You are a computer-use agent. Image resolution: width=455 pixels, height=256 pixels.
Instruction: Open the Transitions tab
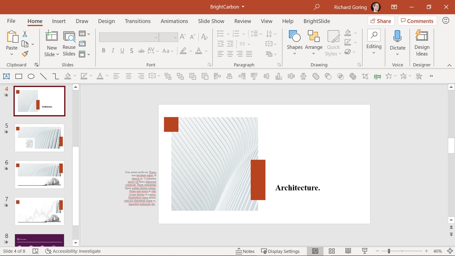click(138, 21)
